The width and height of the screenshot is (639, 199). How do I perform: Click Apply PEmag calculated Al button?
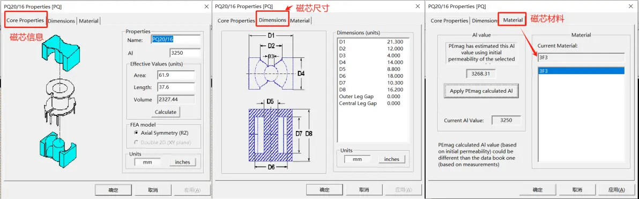click(x=481, y=91)
